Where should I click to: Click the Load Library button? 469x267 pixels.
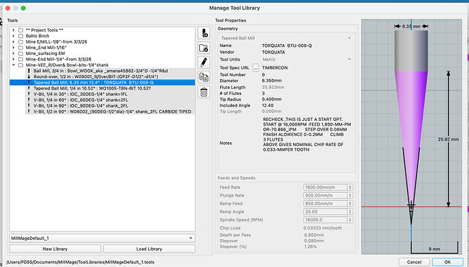(150, 249)
